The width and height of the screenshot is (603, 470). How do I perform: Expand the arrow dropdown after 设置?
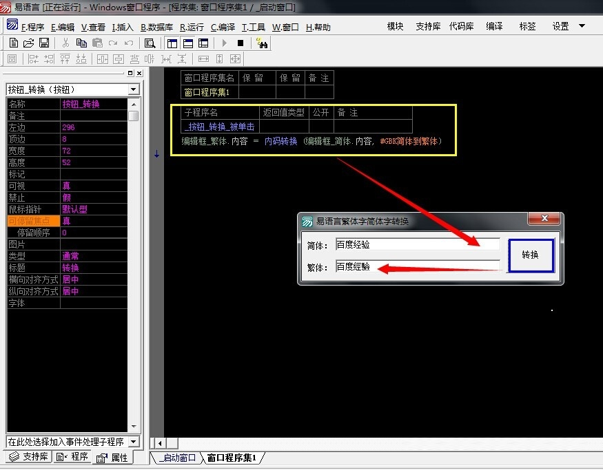coord(582,26)
